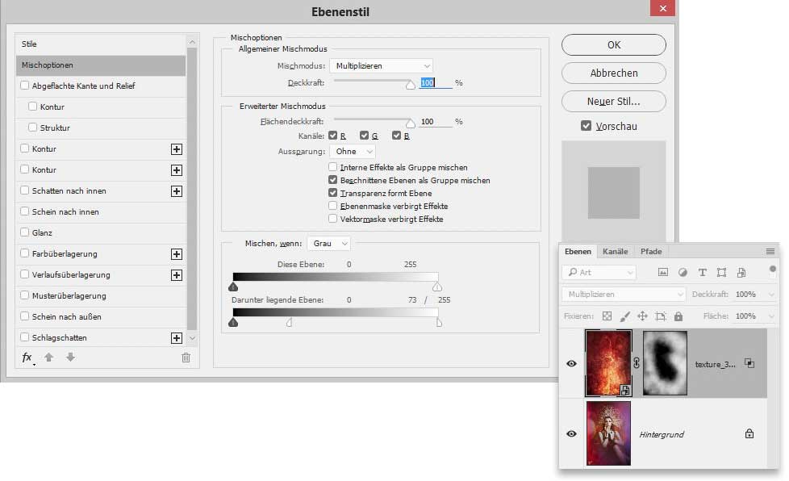
Task: Click the lock all icon in Fixieren row
Action: point(678,316)
